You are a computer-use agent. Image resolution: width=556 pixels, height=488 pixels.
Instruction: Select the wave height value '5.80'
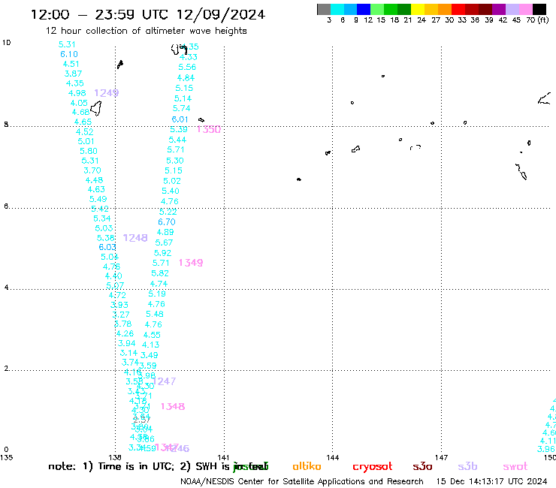click(x=89, y=151)
